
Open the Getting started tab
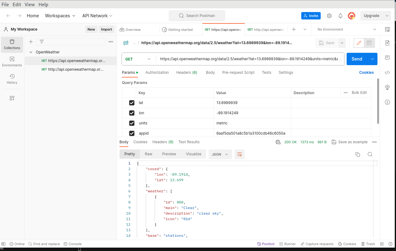click(180, 30)
